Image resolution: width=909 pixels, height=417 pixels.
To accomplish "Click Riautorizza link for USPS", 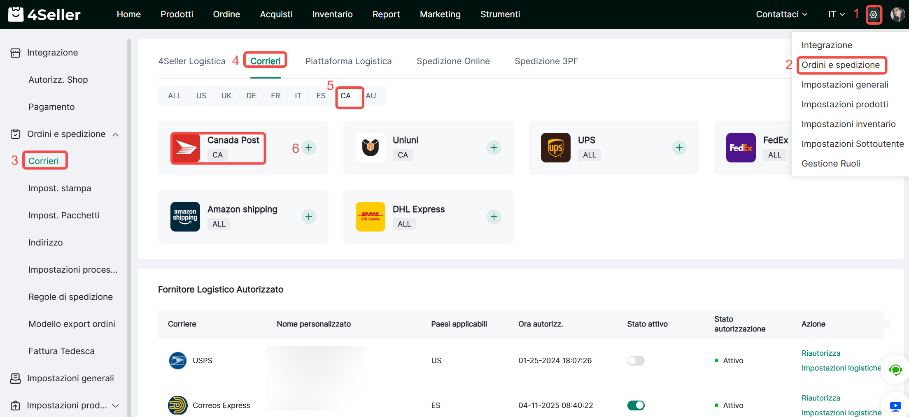I will point(820,353).
